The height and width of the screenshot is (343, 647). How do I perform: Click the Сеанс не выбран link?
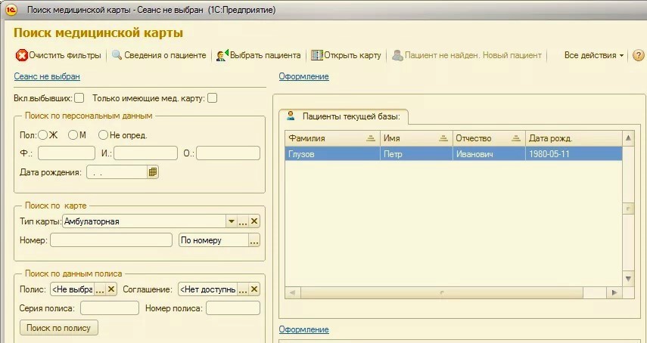[x=47, y=76]
